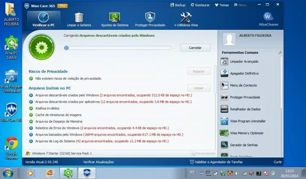Screen dimensions: 306x179
Task: Click the Reparar button
Action: tap(199, 71)
